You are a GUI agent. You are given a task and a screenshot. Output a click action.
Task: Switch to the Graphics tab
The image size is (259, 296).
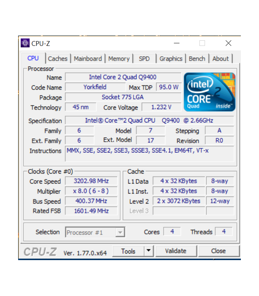[x=171, y=59]
